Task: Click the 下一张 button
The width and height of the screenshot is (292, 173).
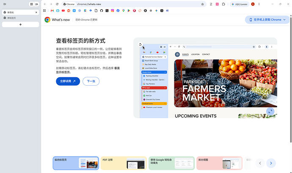Action: point(91,81)
